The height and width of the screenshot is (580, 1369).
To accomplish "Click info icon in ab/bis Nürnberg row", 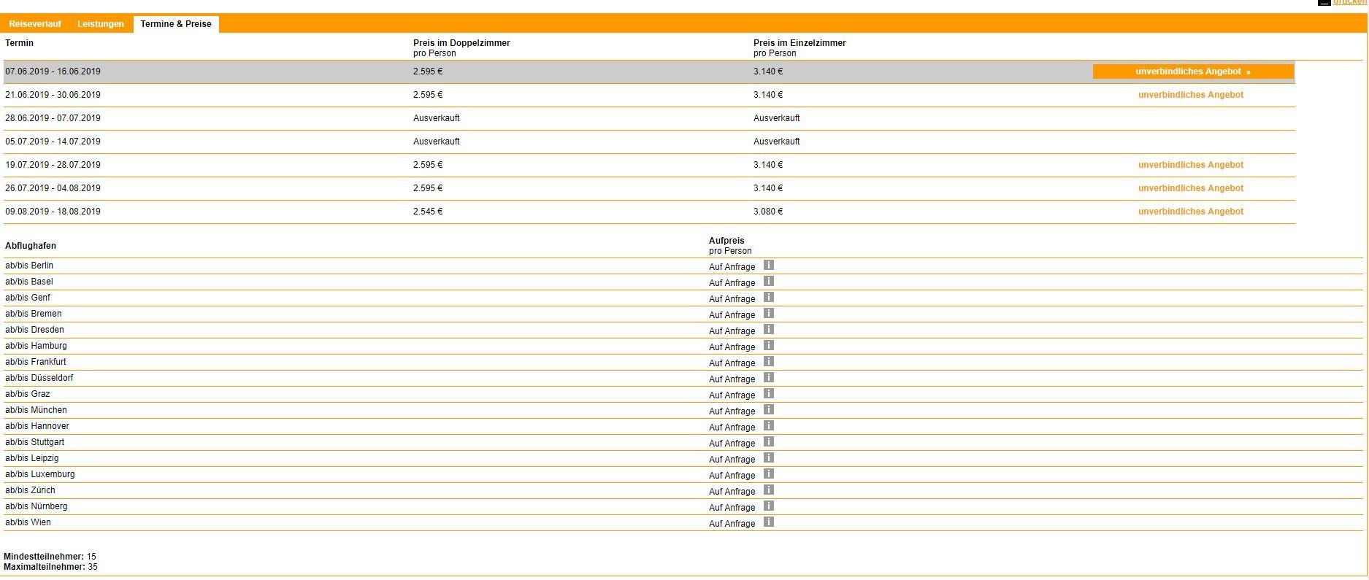I will coord(768,506).
